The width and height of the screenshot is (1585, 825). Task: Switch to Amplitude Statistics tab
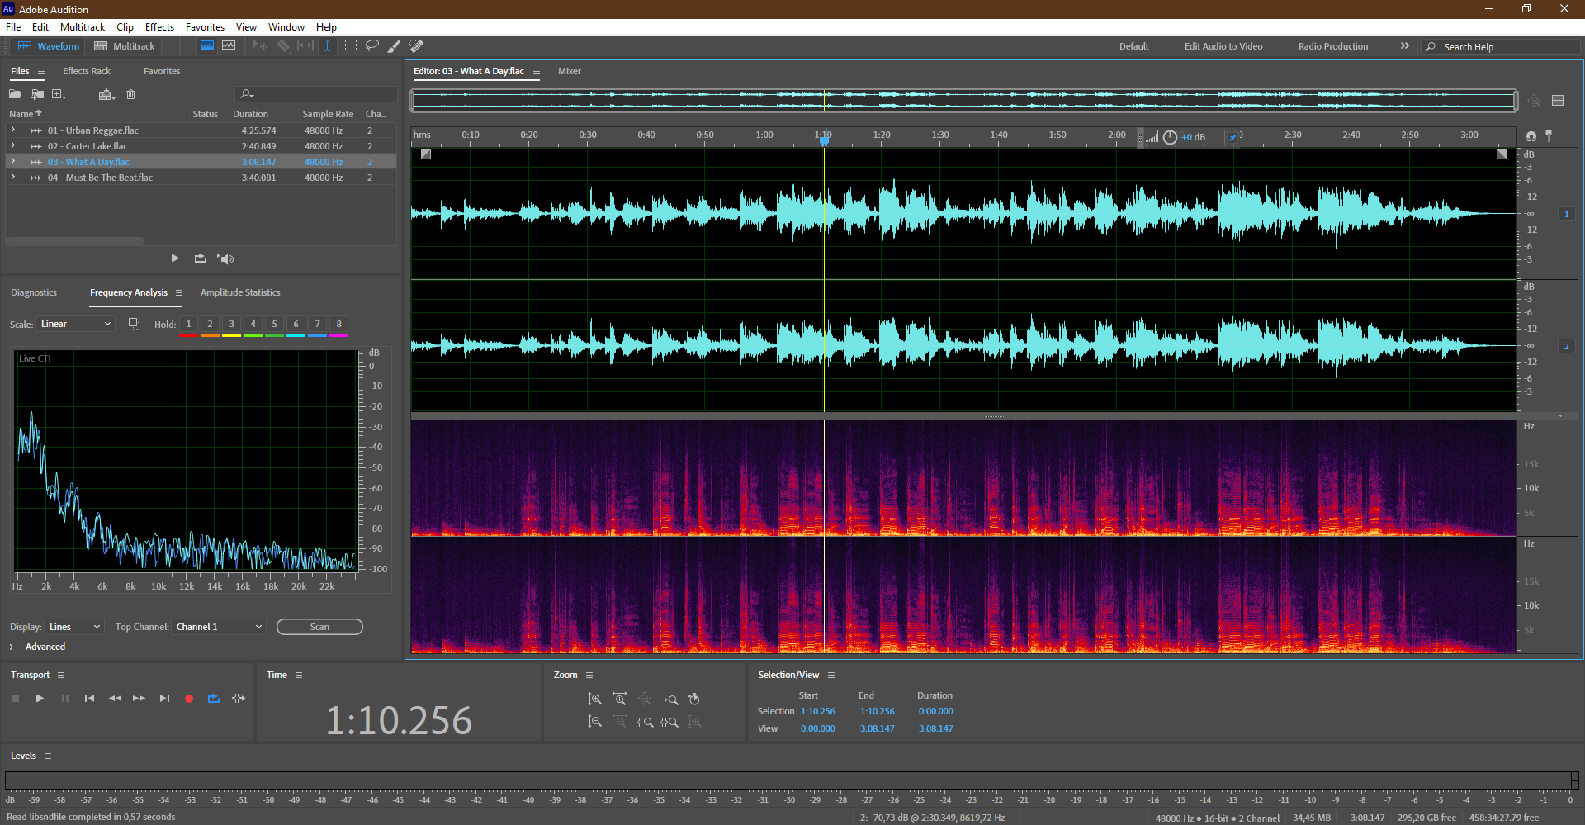pos(240,292)
